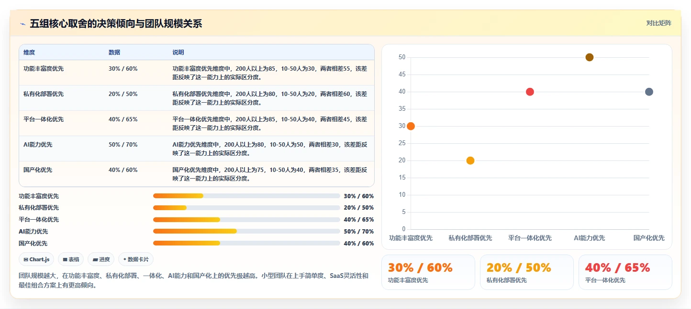Click the 40% / 65% table cell

click(123, 119)
